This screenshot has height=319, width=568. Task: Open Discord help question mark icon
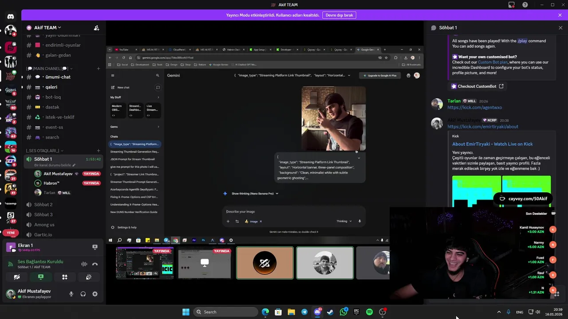(x=525, y=5)
